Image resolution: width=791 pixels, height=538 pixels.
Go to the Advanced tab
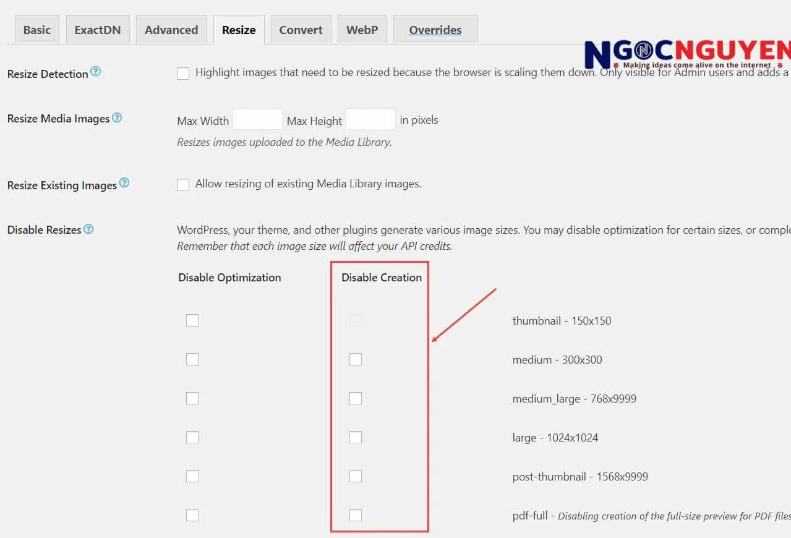tap(171, 30)
